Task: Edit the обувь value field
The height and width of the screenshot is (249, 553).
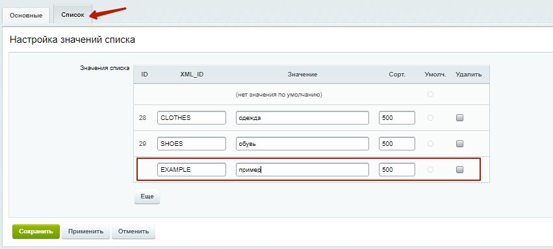Action: pyautogui.click(x=302, y=143)
